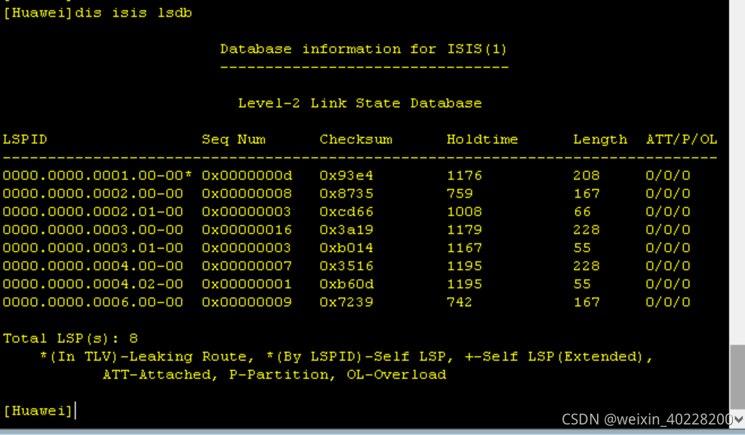The image size is (745, 435).
Task: Click length value 66
Action: tap(582, 212)
